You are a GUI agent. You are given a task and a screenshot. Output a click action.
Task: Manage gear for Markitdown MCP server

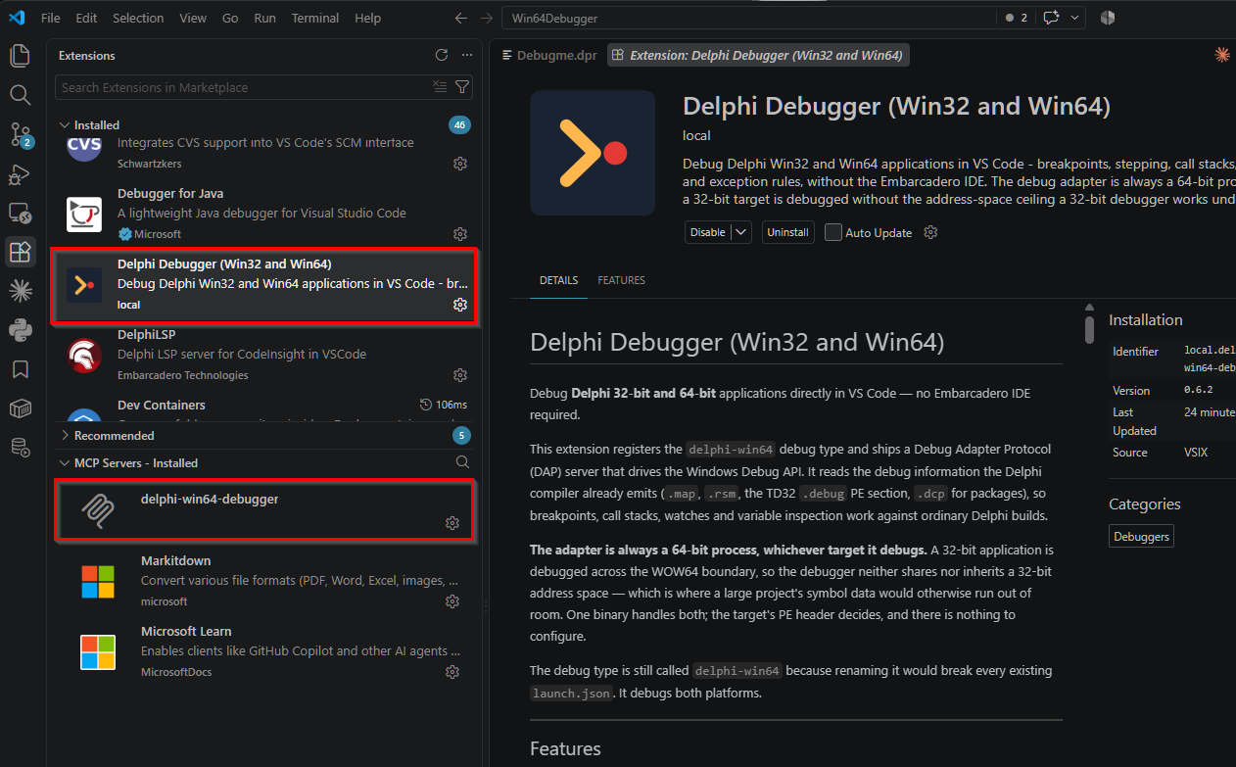tap(452, 601)
